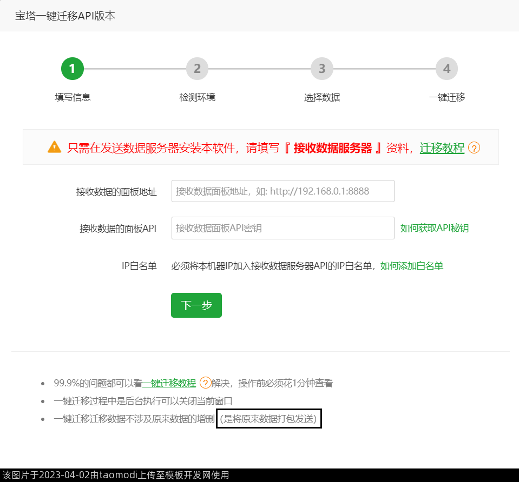Click the progress line between steps 1 and 2
Viewport: 519px width, 482px height.
135,69
